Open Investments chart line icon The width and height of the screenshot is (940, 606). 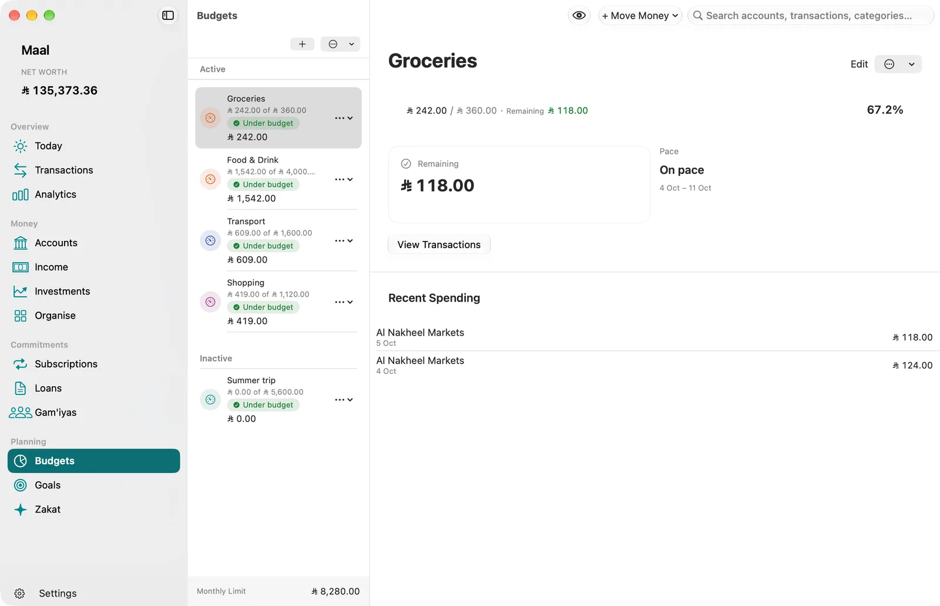(x=21, y=291)
